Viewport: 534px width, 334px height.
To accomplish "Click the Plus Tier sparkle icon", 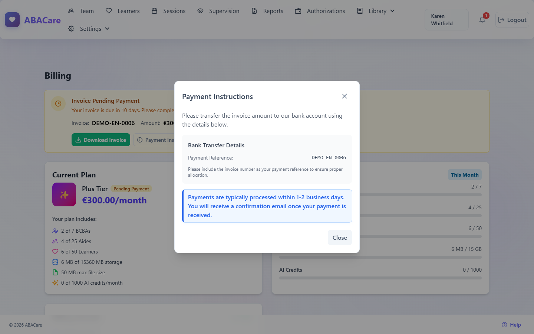I will tap(64, 194).
